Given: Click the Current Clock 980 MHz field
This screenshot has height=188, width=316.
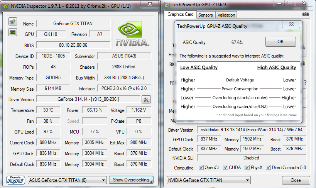Looking at the screenshot, I should (48, 142).
